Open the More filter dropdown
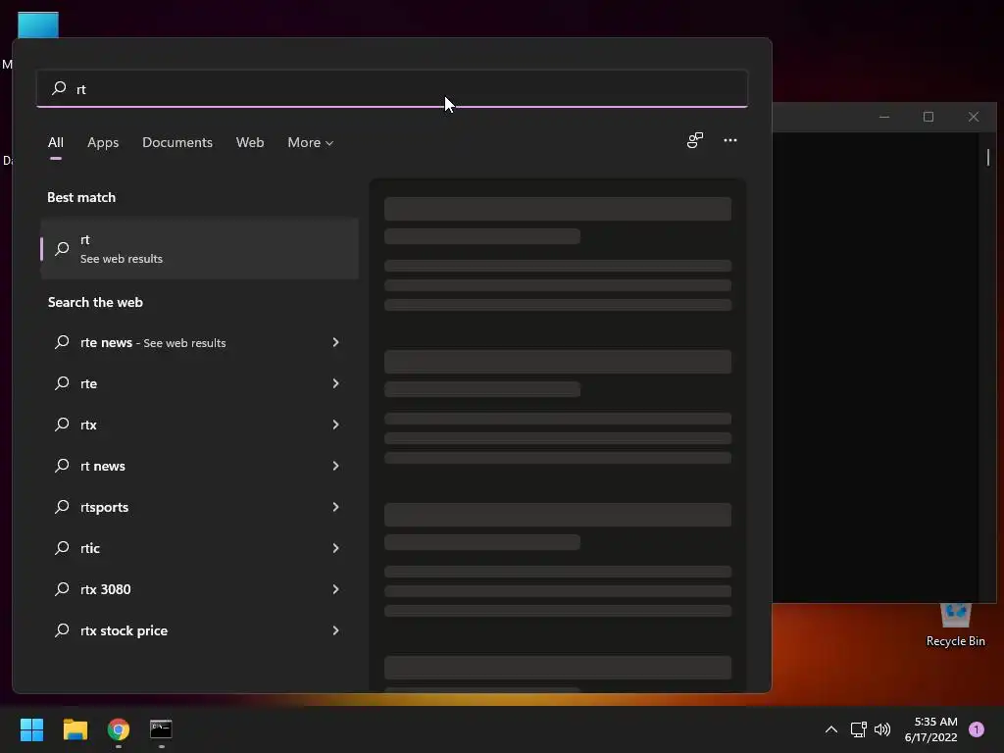Screen dimensions: 1004x753 [x=311, y=142]
